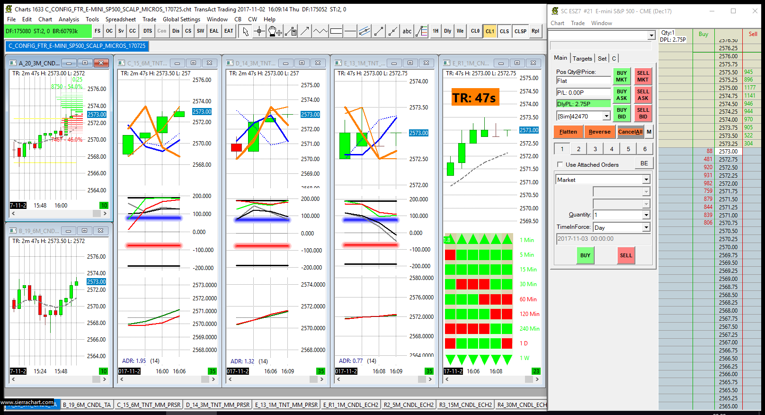
Task: Toggle the highlighted CL1 toolbar button
Action: point(490,31)
